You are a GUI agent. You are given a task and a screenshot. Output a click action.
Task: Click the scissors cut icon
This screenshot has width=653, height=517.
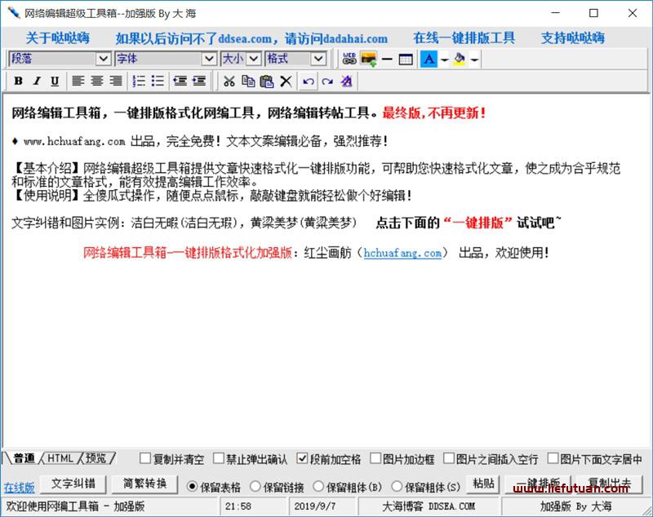pyautogui.click(x=229, y=82)
